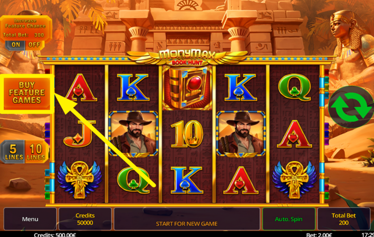Click the green spin arrows button
The width and height of the screenshot is (374, 237).
[x=351, y=107]
